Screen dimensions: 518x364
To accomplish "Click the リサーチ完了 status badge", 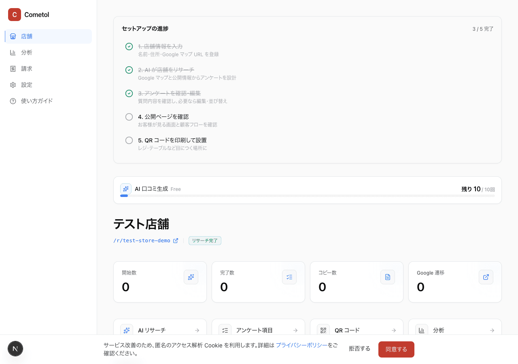I will point(205,241).
